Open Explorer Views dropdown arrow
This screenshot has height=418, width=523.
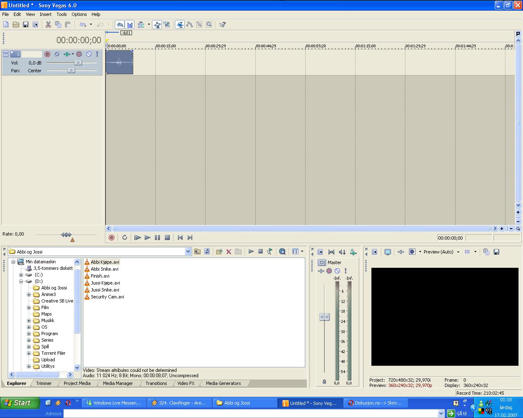(x=302, y=251)
